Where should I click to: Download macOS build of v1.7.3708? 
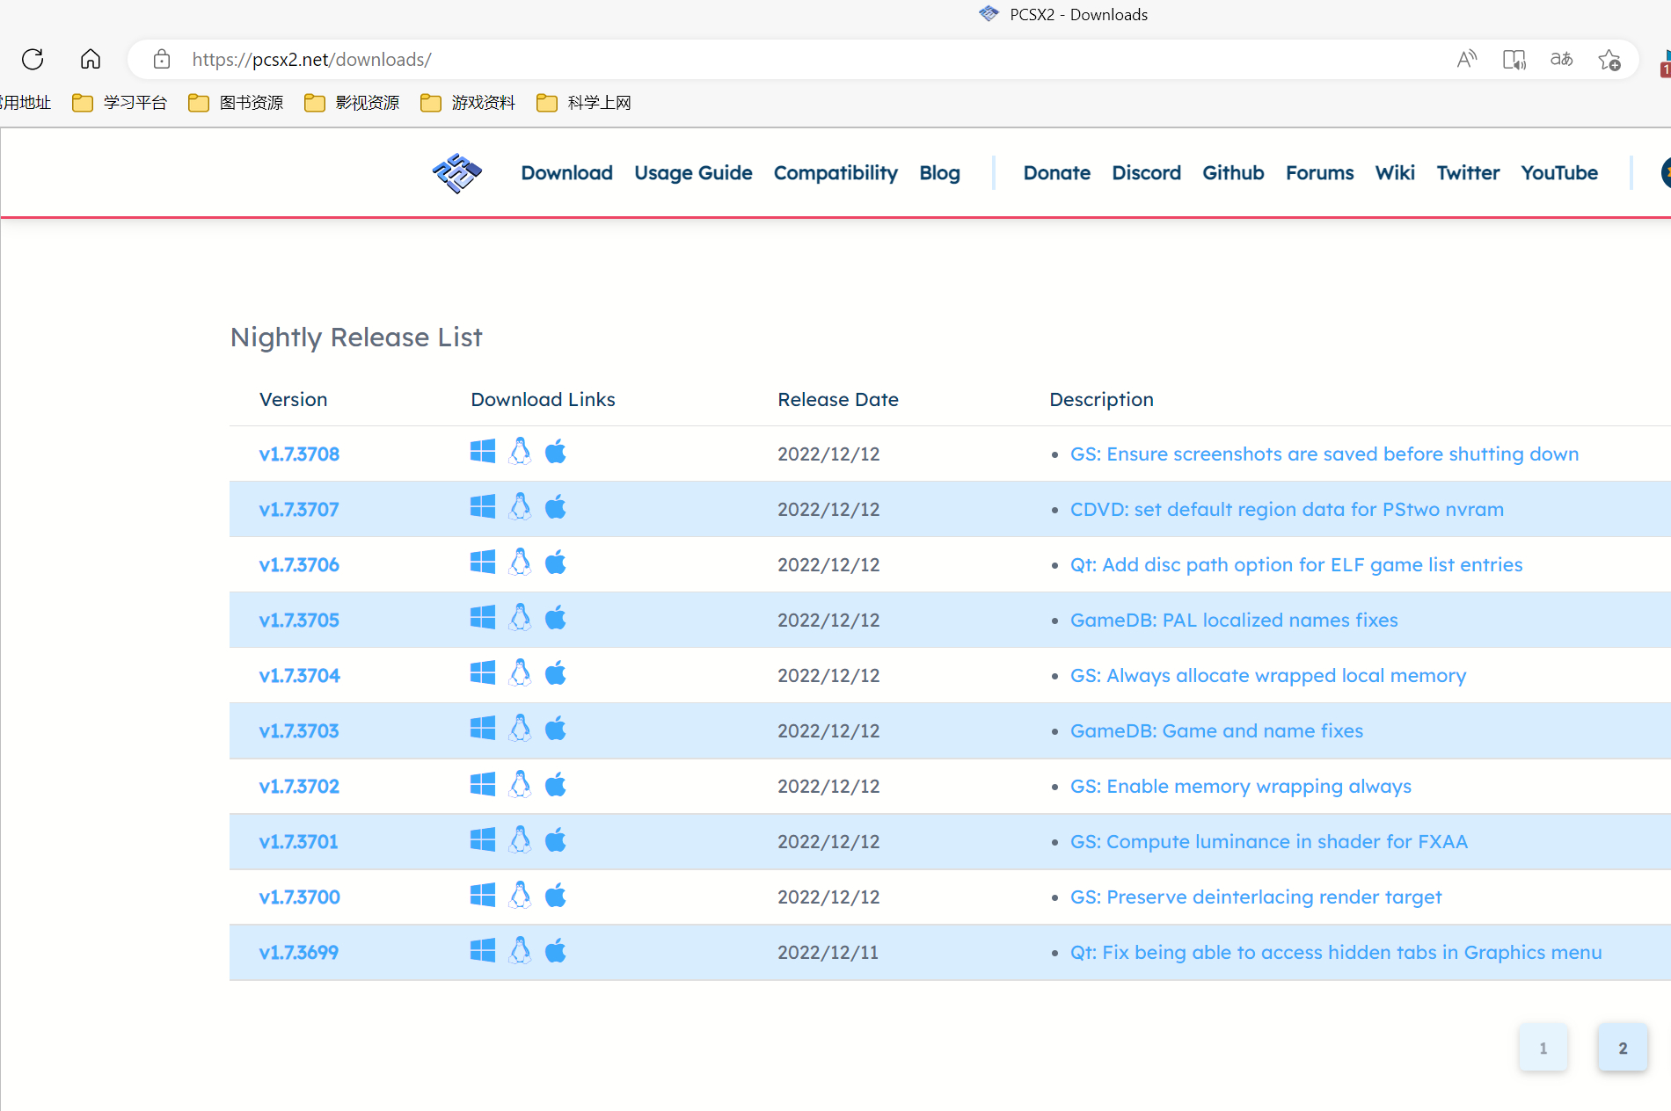tap(556, 452)
